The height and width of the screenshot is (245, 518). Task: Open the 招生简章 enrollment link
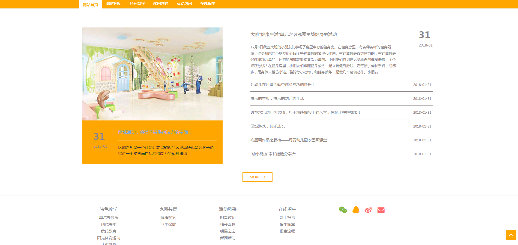(287, 224)
